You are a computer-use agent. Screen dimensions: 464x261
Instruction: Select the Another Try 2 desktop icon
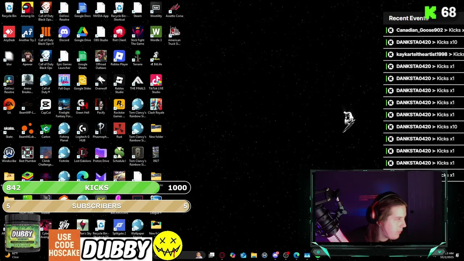click(28, 34)
